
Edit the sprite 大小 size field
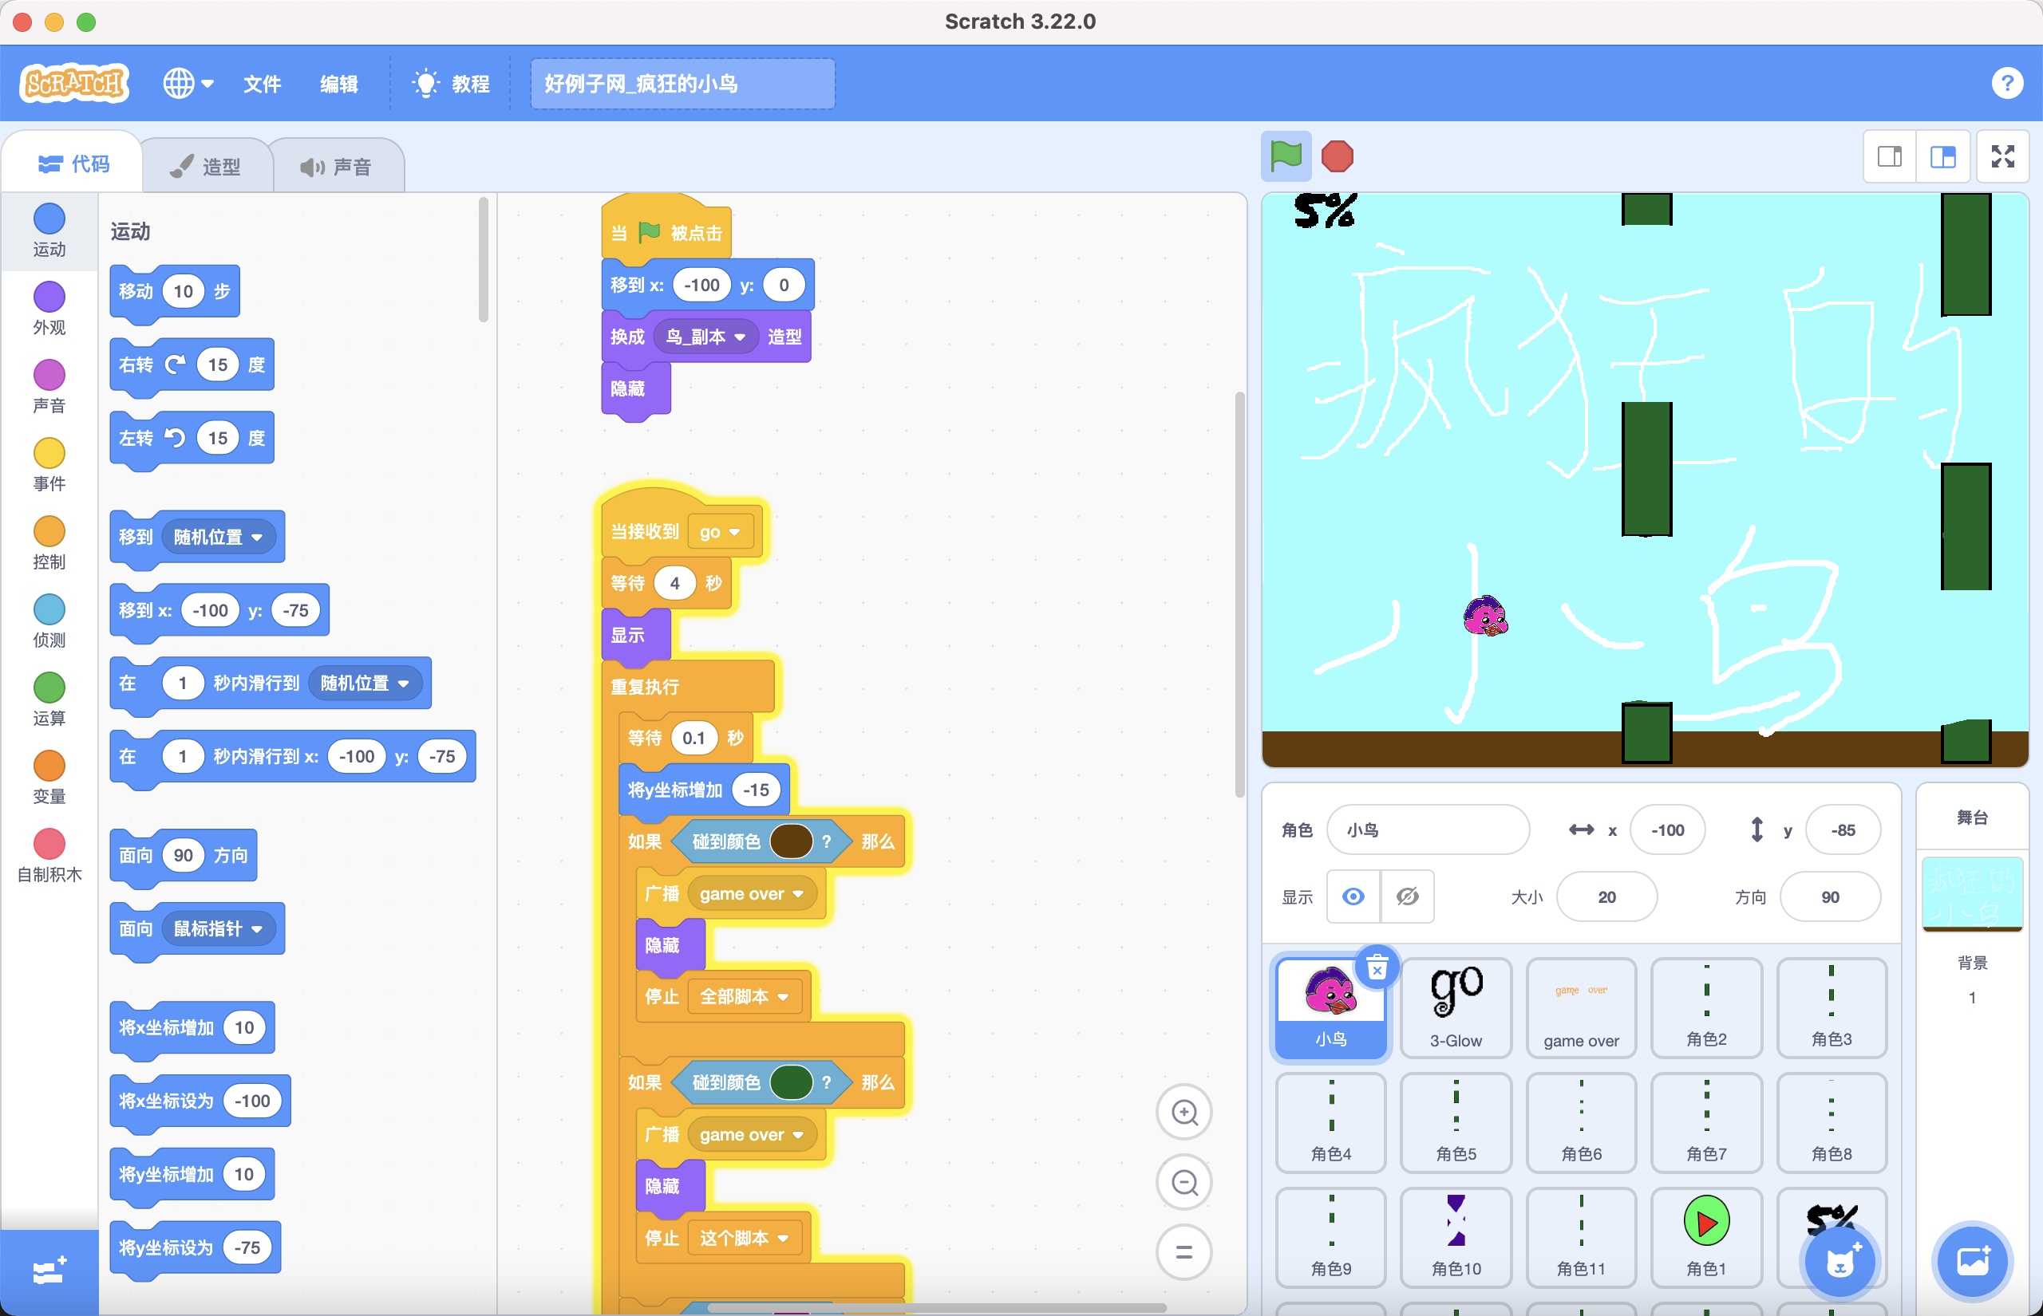(x=1606, y=896)
